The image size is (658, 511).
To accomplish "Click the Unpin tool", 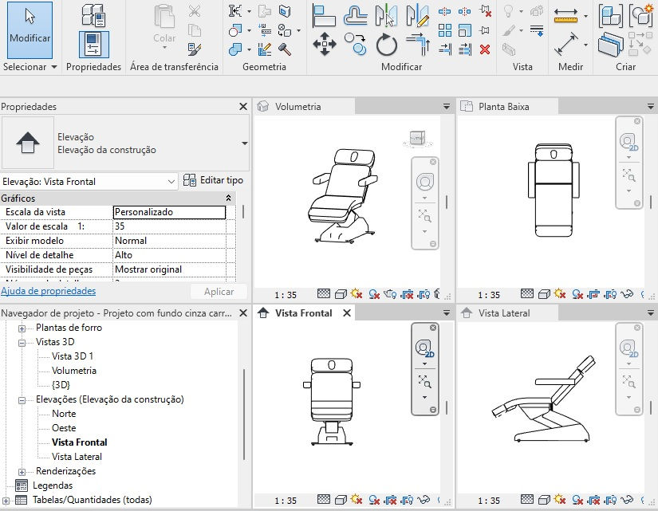I will click(485, 11).
